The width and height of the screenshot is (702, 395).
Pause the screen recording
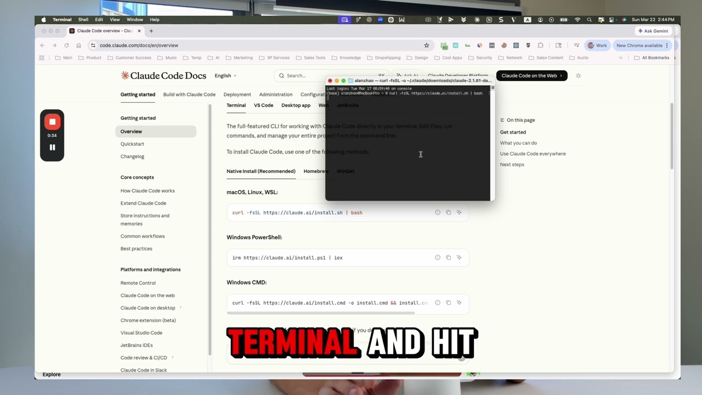(x=52, y=147)
